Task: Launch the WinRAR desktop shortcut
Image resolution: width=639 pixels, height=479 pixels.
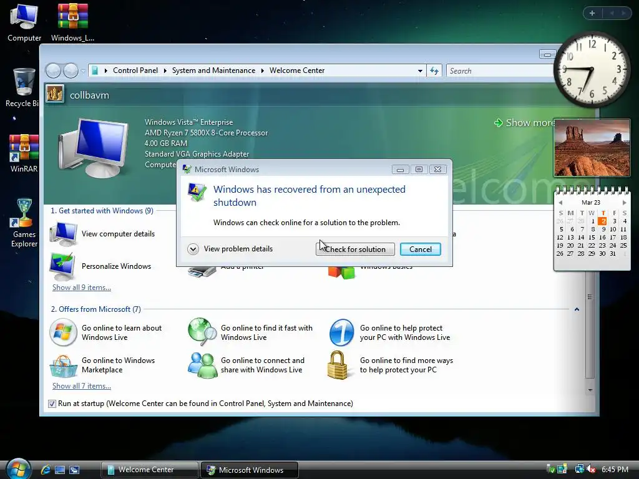Action: point(24,153)
